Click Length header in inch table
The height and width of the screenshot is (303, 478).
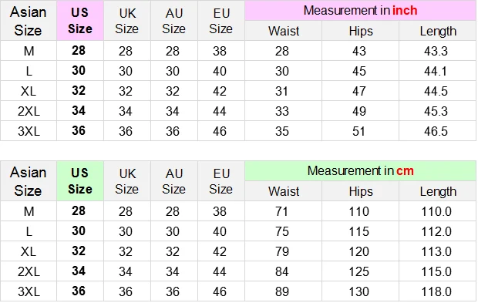click(x=438, y=31)
